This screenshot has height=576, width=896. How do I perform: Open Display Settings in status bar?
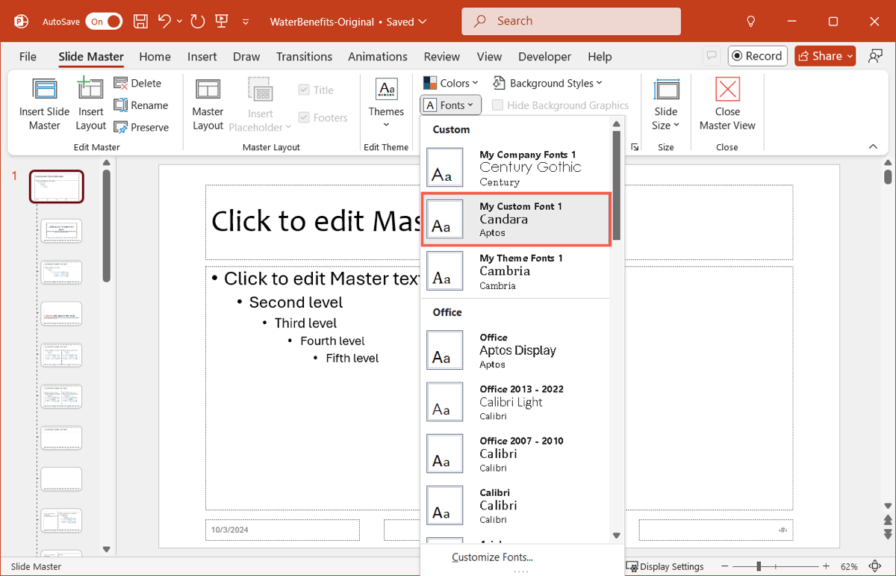(665, 566)
